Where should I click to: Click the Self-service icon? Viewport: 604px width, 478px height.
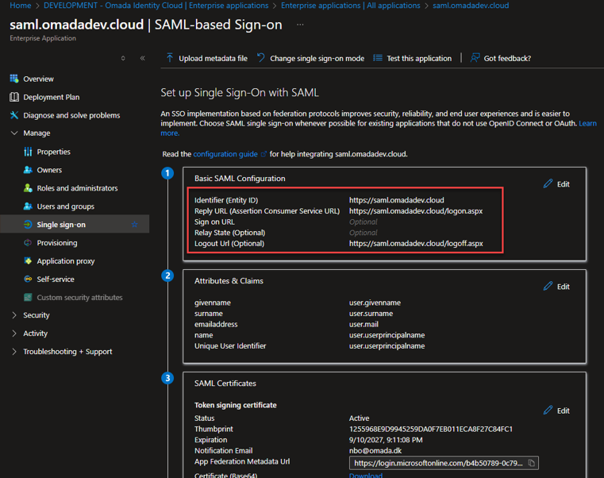pos(28,279)
